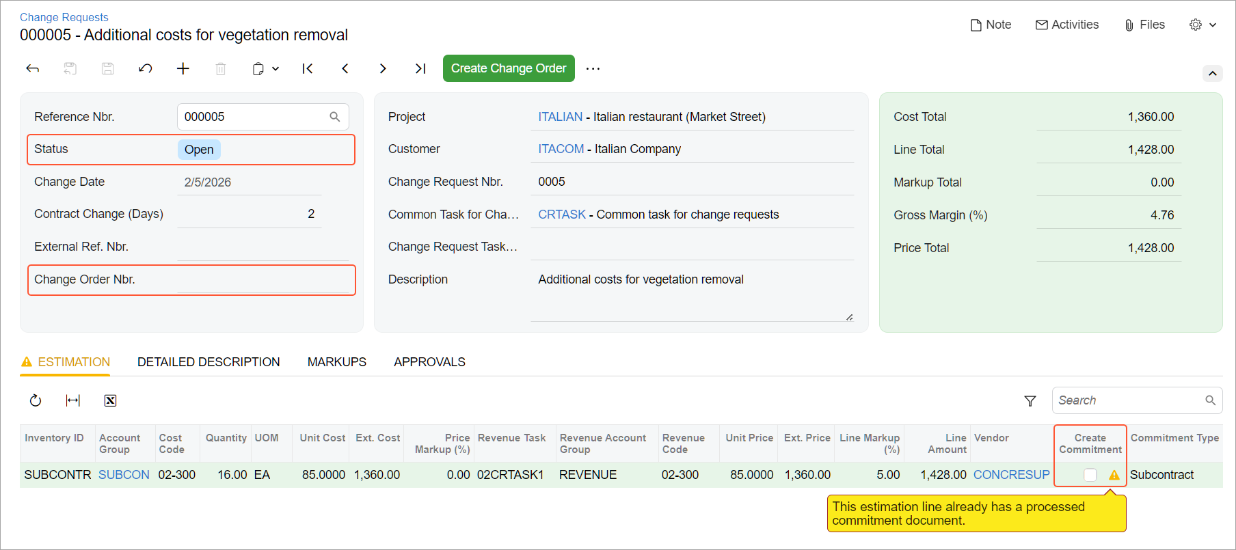Open the gear customization menu

pos(1203,25)
